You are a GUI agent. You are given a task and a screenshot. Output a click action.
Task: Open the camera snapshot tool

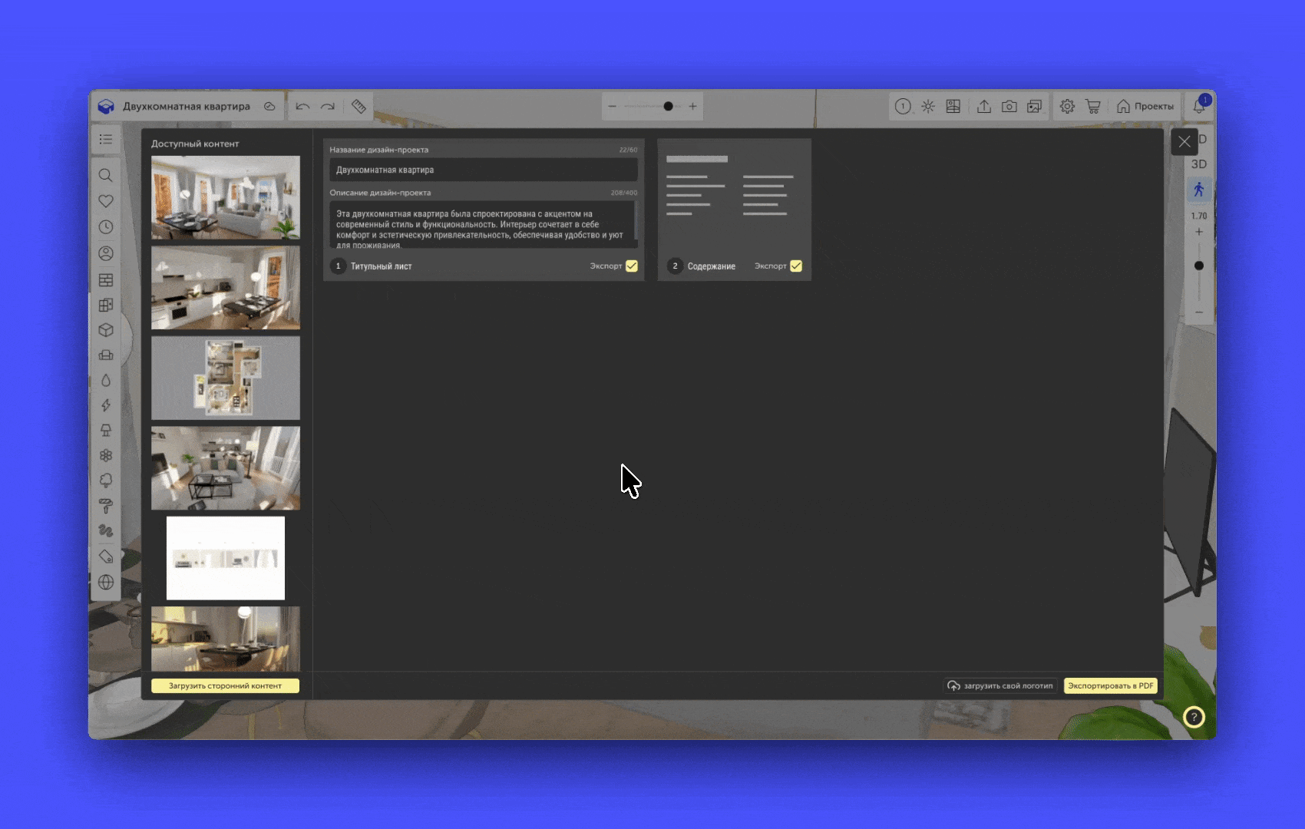coord(1009,107)
